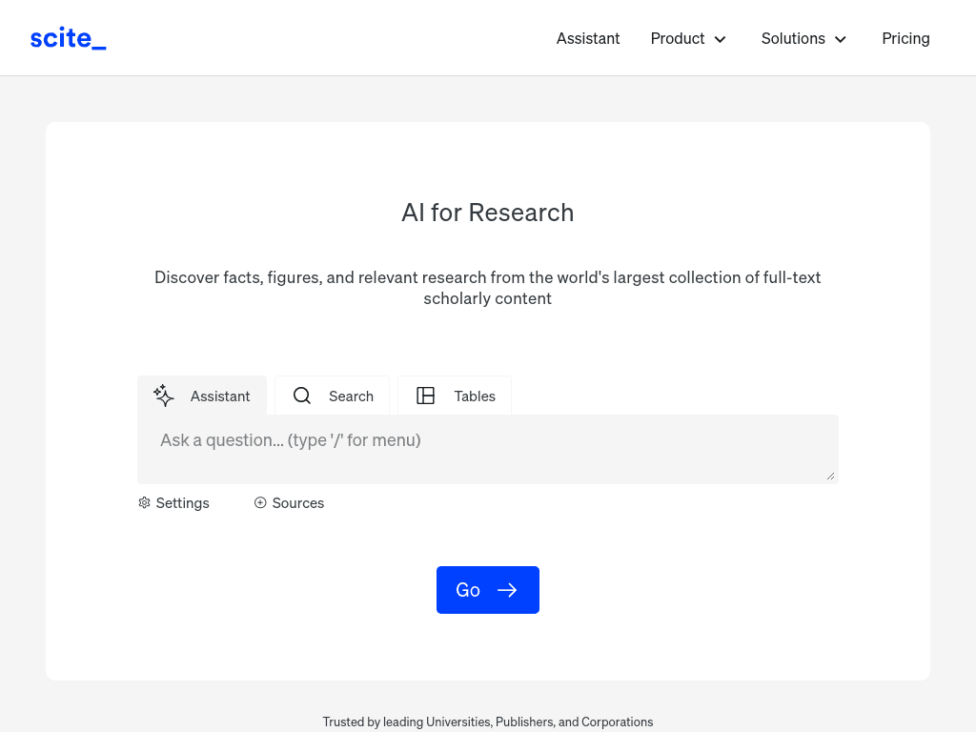Click the magnifying glass Search icon
Image resolution: width=976 pixels, height=732 pixels.
click(302, 396)
